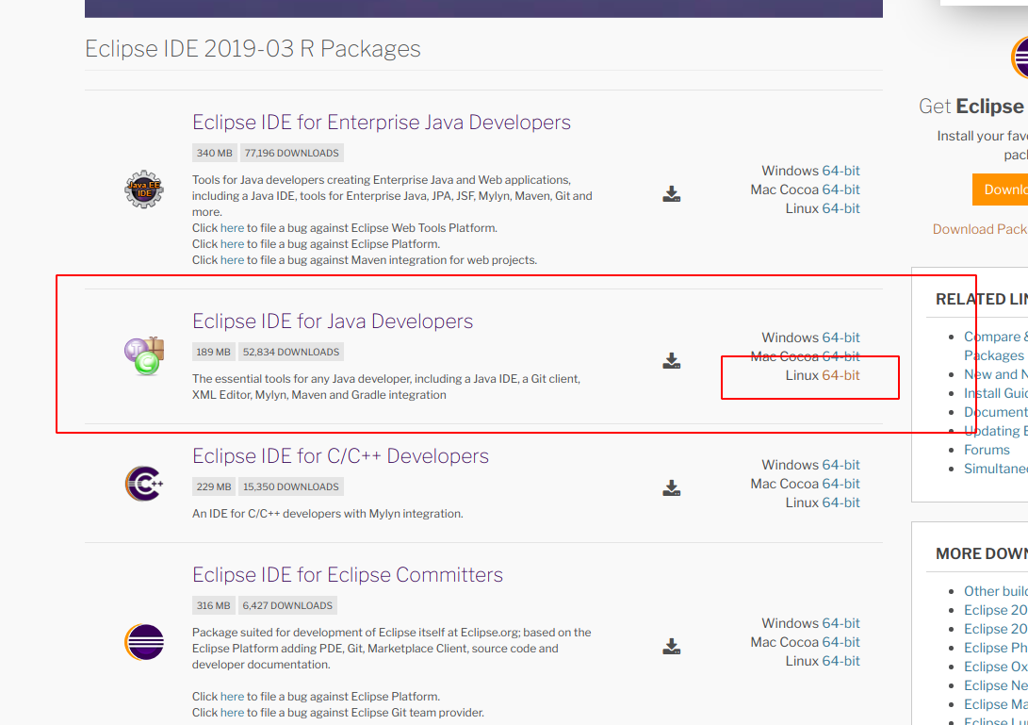Download Mac Cocoa 64-bit Java Developers package
The image size is (1028, 725).
coord(840,356)
